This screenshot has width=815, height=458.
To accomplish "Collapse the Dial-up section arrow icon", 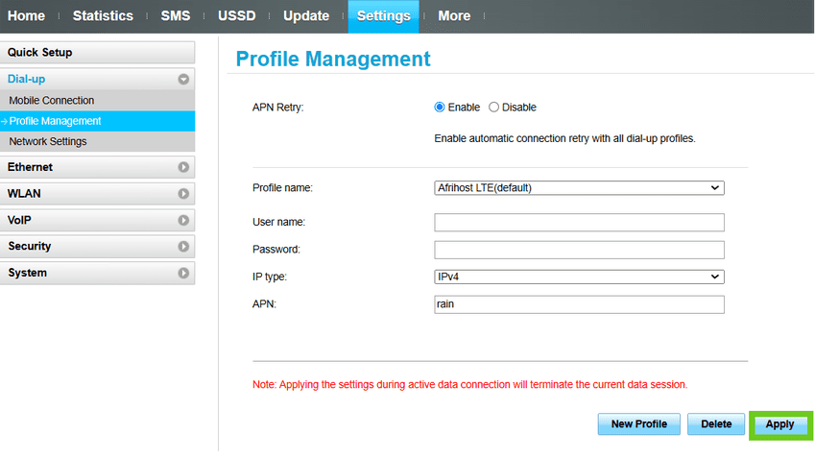I will pos(183,80).
